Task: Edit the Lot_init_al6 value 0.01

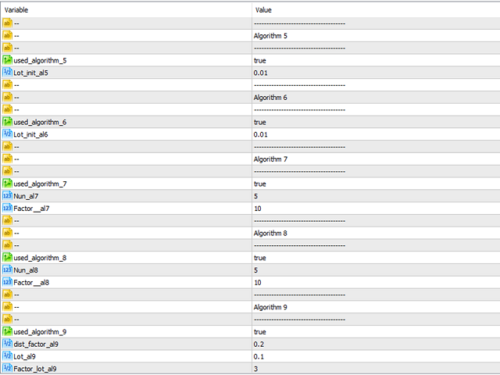Action: [377, 134]
